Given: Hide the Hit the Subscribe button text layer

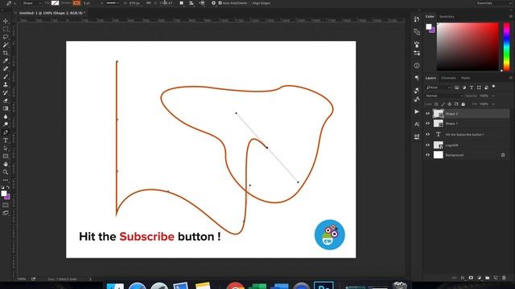Looking at the screenshot, I should pyautogui.click(x=427, y=134).
